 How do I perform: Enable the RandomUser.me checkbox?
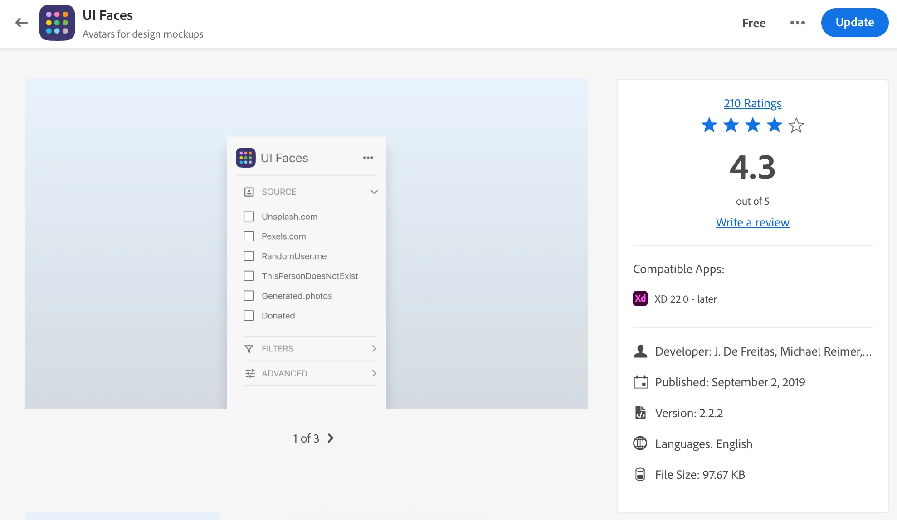click(x=249, y=256)
